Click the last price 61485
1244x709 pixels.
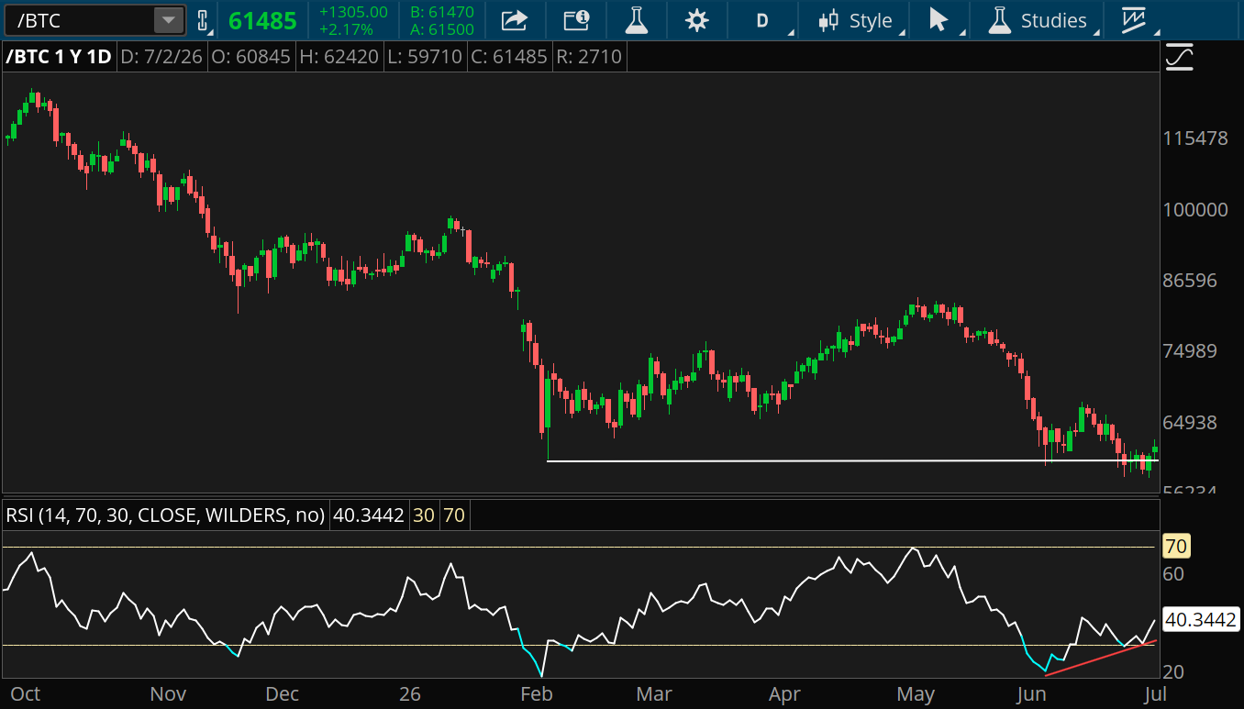click(x=262, y=21)
